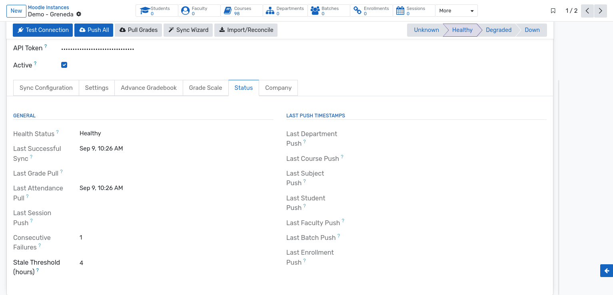This screenshot has height=295, width=613.
Task: Click the Last Attendance Pull date value
Action: click(101, 188)
